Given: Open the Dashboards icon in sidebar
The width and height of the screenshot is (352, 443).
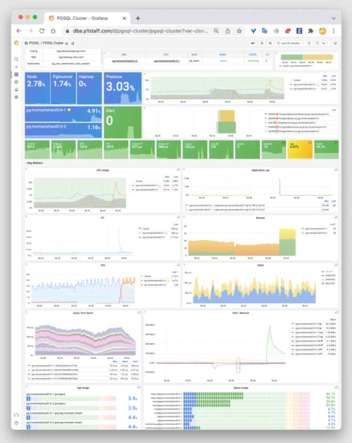Looking at the screenshot, I should 17,74.
